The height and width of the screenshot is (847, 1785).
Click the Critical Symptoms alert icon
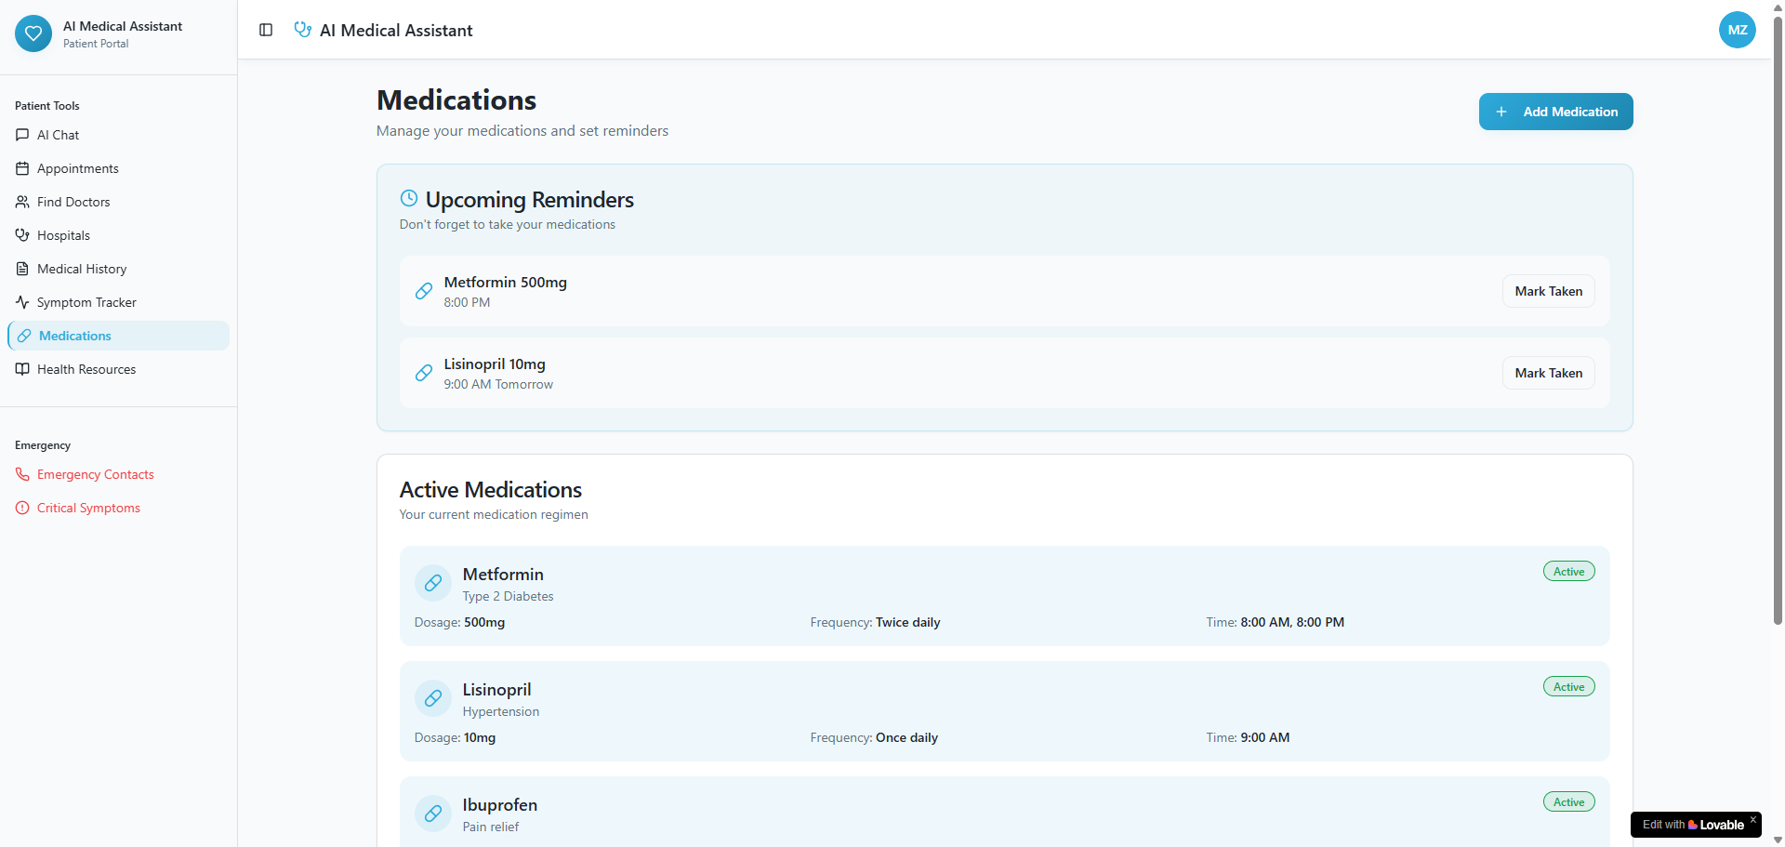tap(22, 508)
